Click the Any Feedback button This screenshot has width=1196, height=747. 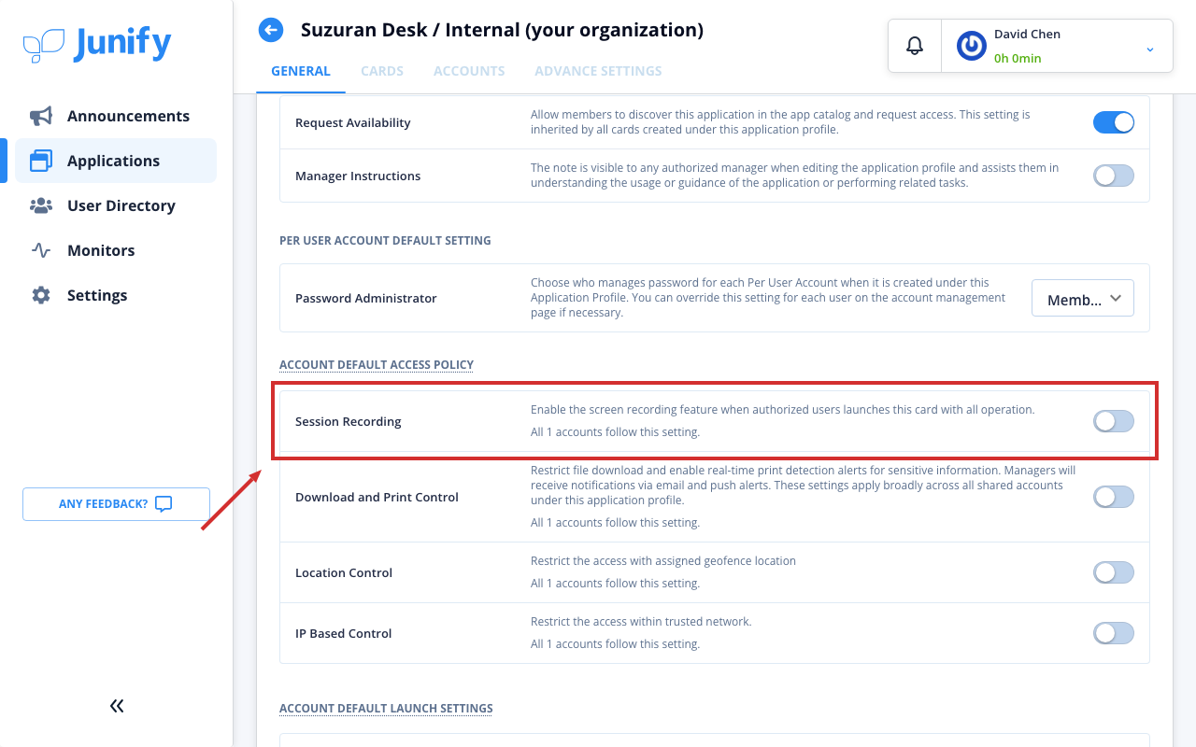[x=116, y=504]
